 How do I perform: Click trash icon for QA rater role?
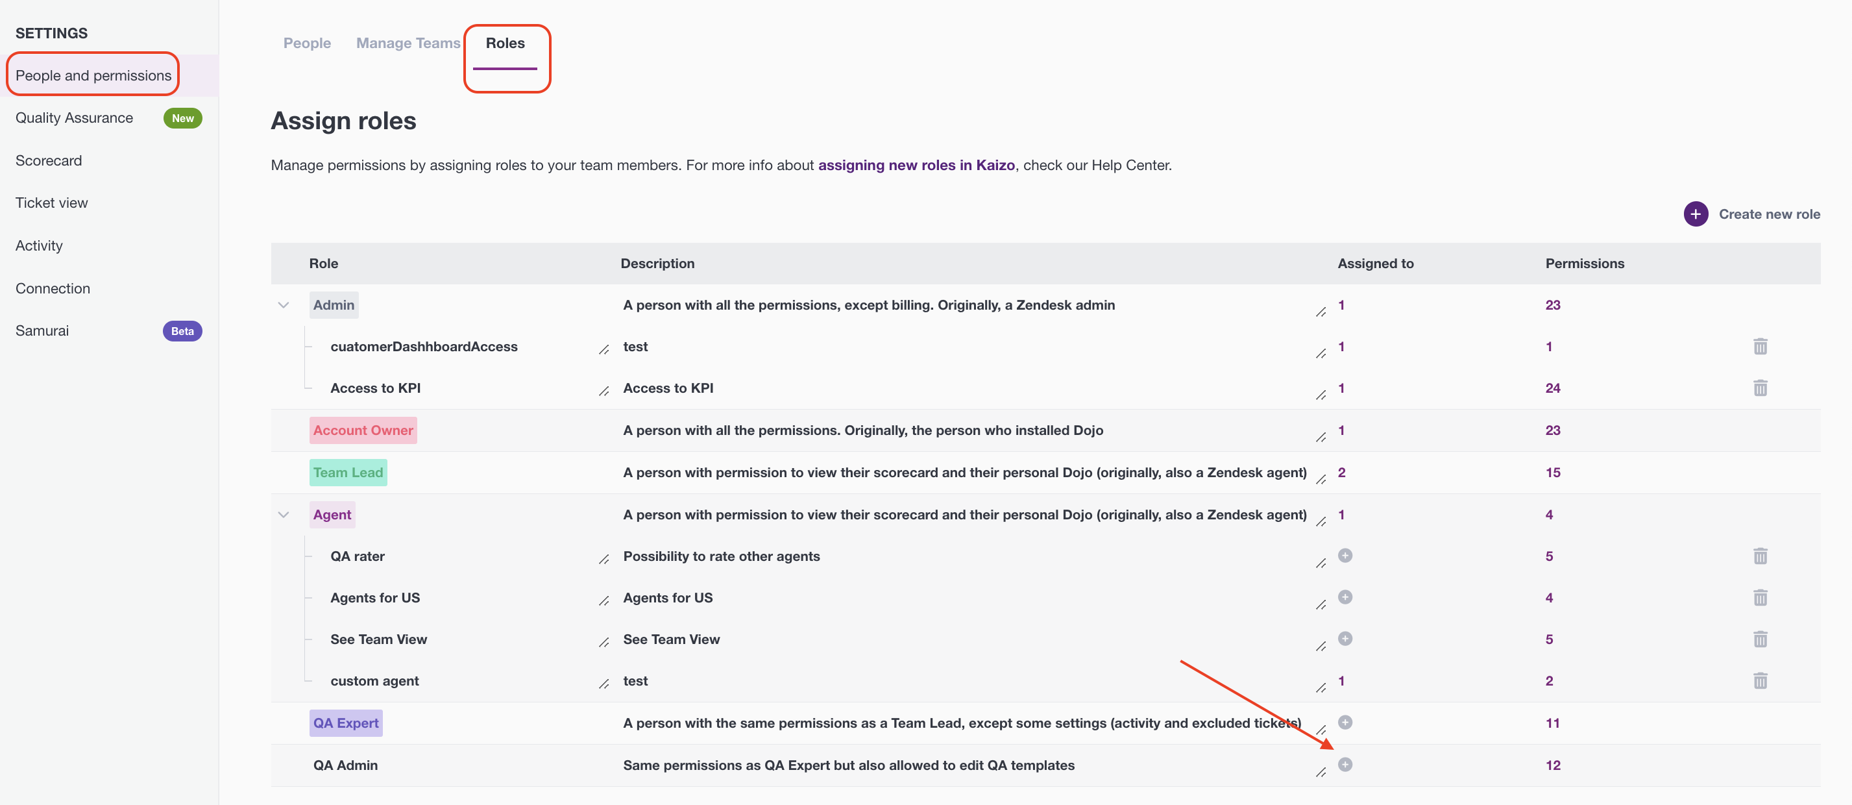[x=1759, y=555]
